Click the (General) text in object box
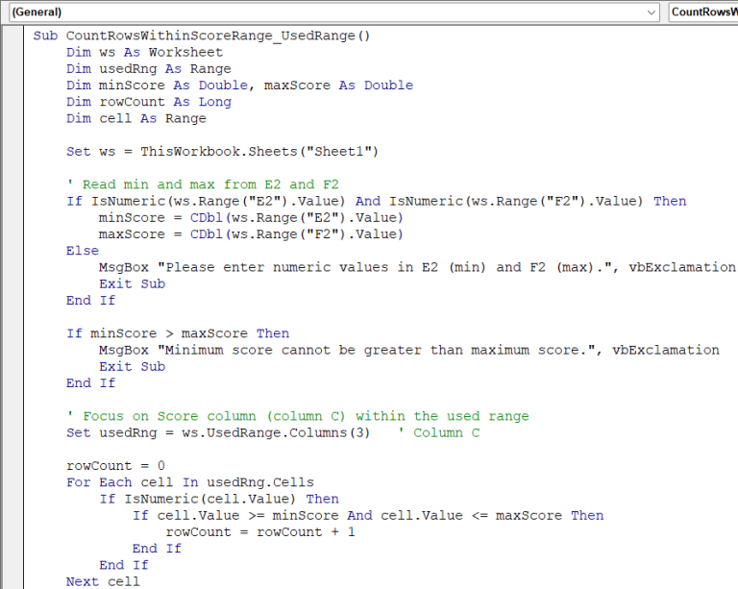 click(37, 12)
